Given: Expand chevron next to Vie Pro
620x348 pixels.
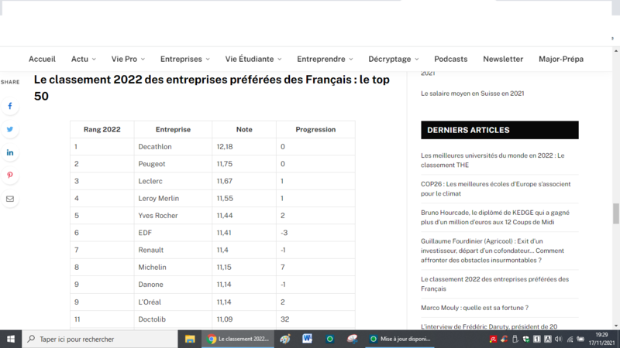Looking at the screenshot, I should pyautogui.click(x=143, y=60).
